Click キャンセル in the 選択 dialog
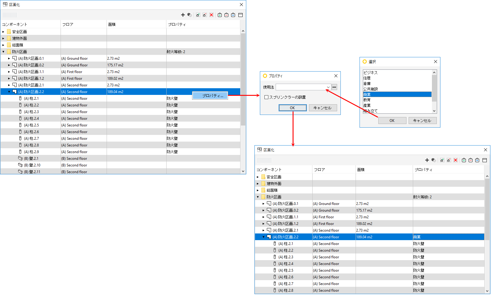Image resolution: width=491 pixels, height=295 pixels. [x=422, y=120]
